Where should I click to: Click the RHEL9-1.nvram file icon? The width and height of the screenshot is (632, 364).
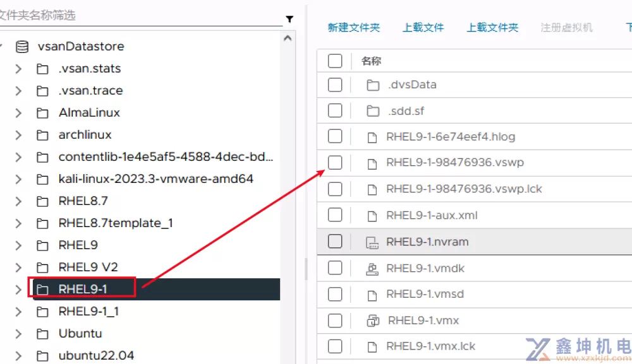point(372,243)
